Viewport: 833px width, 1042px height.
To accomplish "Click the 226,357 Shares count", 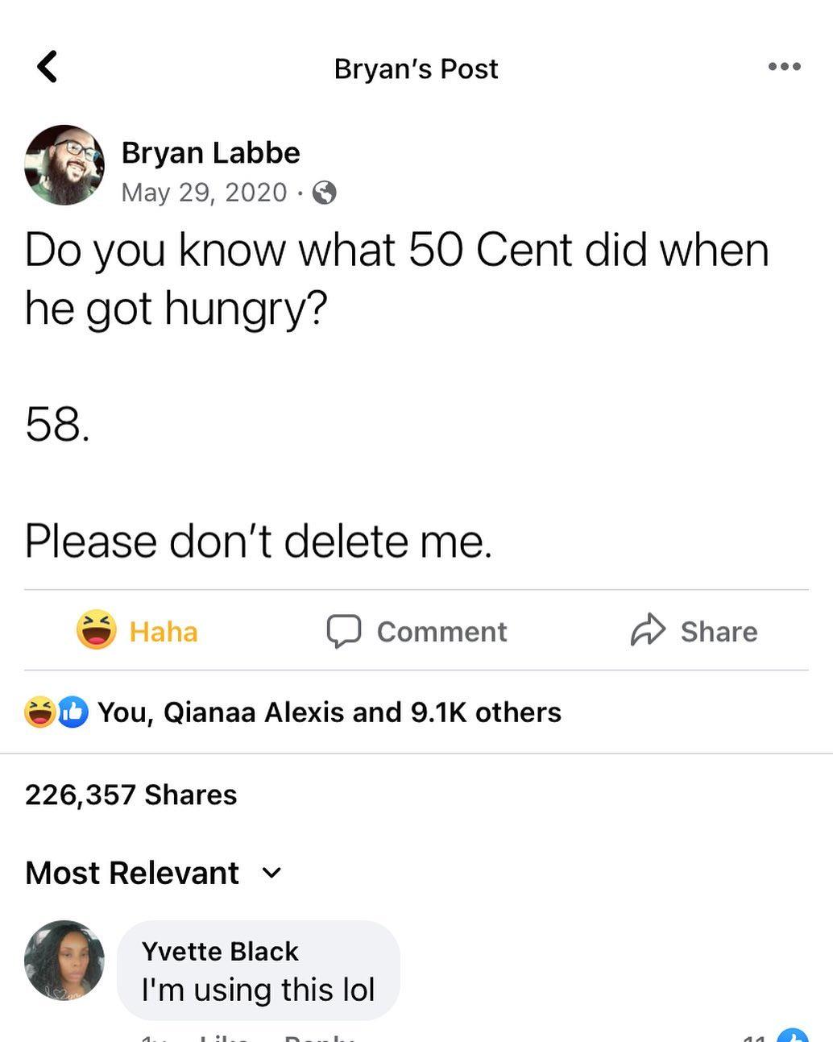I will point(131,794).
